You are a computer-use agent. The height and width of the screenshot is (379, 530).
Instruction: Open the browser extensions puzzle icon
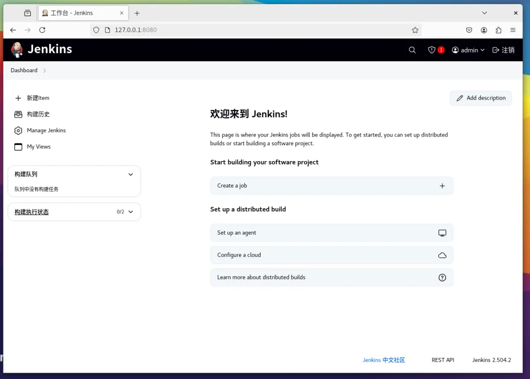[498, 30]
